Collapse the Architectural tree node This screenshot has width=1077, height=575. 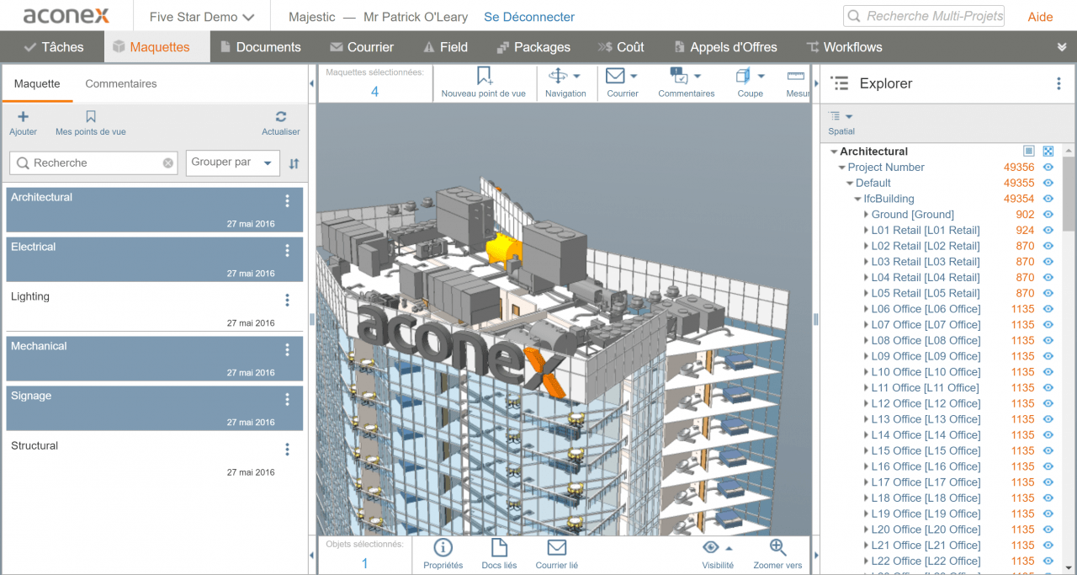(x=834, y=152)
